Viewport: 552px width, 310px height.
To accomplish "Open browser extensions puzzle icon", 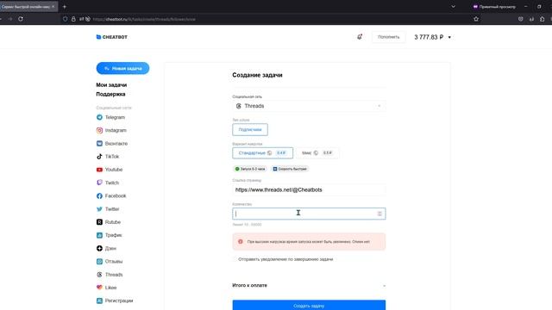I will coord(543,19).
